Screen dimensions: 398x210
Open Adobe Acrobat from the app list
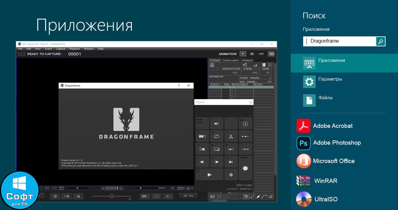tap(325, 126)
